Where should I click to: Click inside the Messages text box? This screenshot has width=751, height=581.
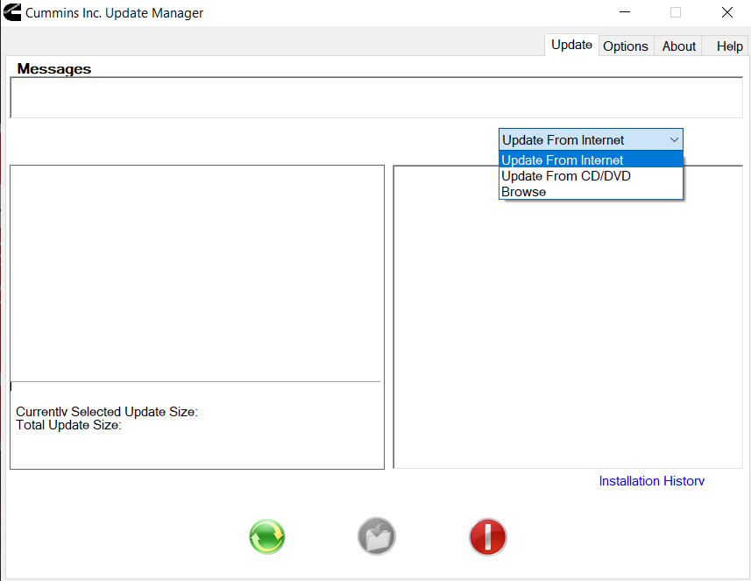pos(377,97)
